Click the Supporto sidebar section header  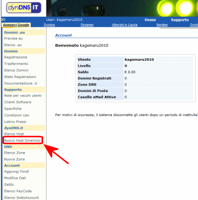coord(24,90)
